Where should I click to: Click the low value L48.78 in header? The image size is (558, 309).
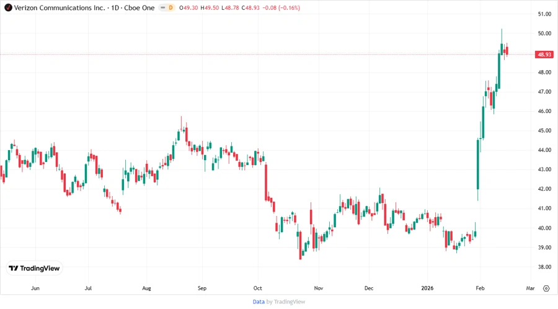[230, 7]
